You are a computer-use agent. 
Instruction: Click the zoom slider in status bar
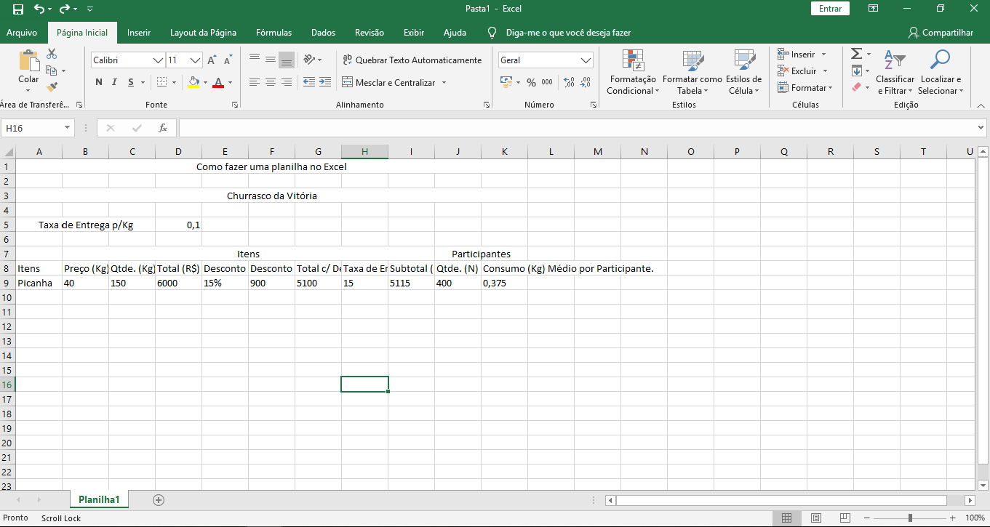[910, 518]
